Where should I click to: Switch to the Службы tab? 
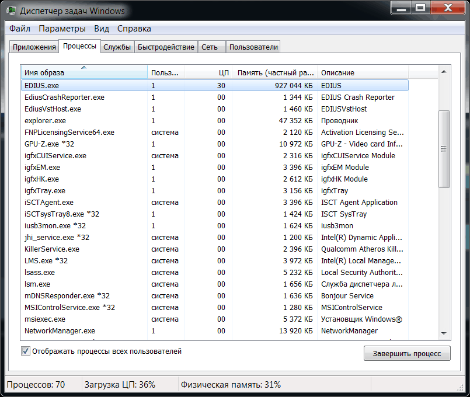point(117,47)
